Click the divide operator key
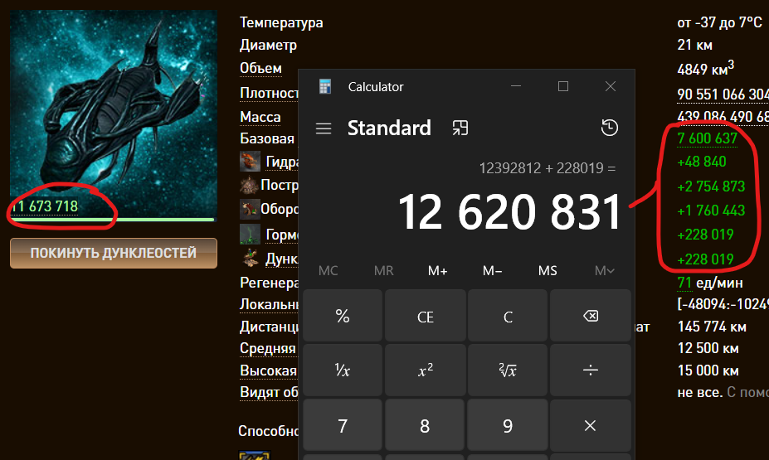Viewport: 769px width, 460px height. [590, 370]
